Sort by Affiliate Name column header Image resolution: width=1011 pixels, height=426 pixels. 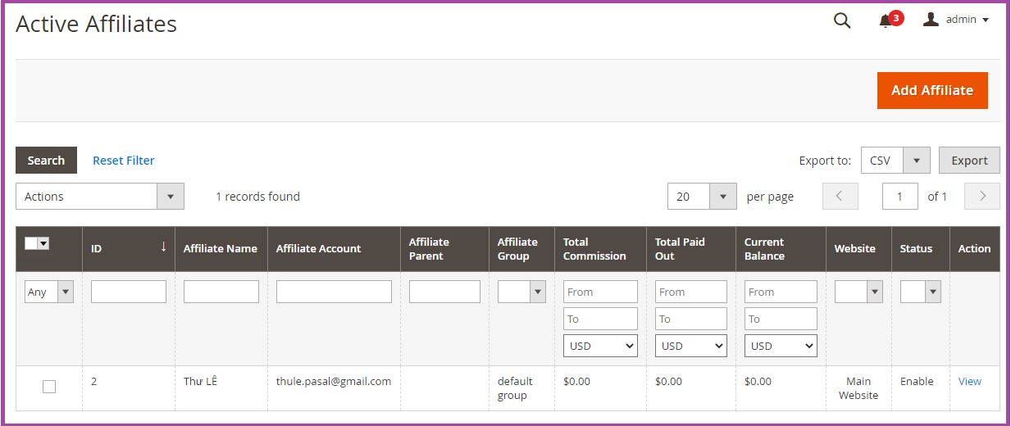click(220, 249)
